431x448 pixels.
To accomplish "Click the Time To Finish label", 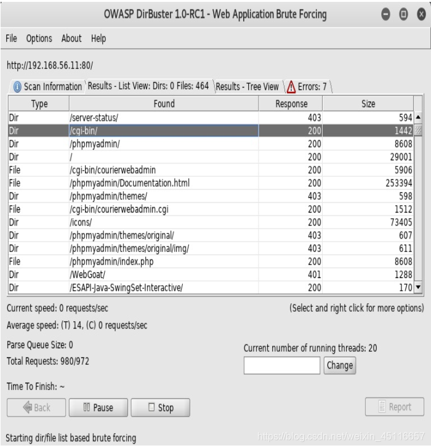I will pos(36,387).
